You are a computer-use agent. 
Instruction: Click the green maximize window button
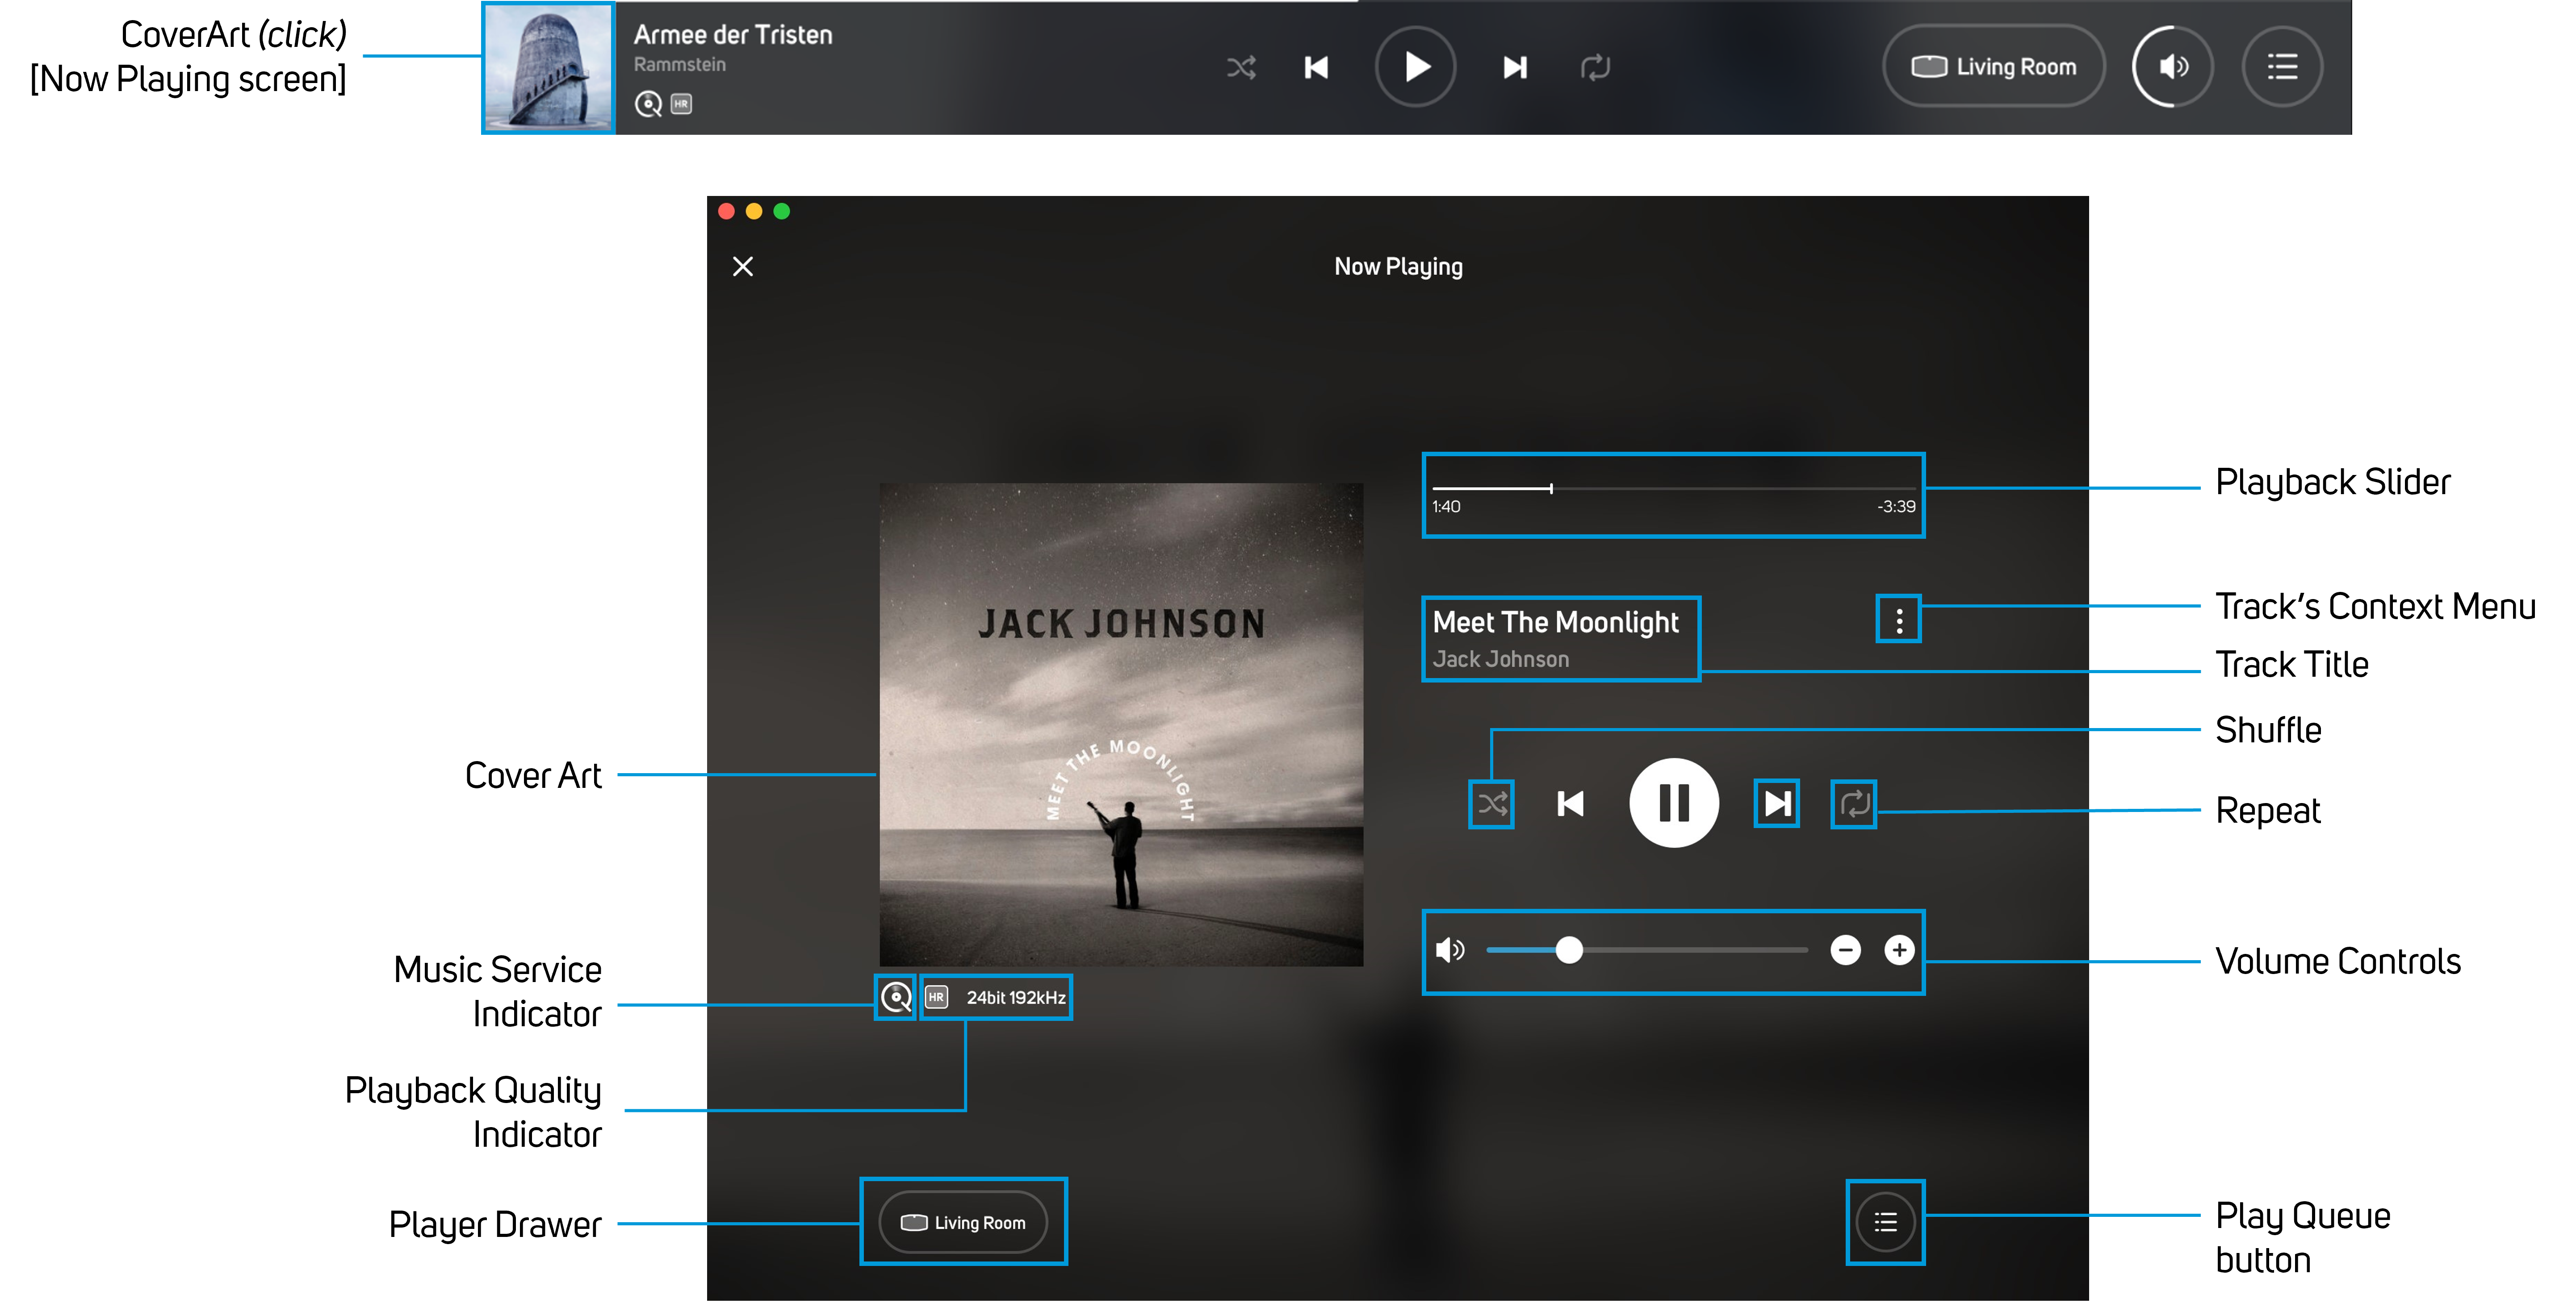[x=782, y=211]
